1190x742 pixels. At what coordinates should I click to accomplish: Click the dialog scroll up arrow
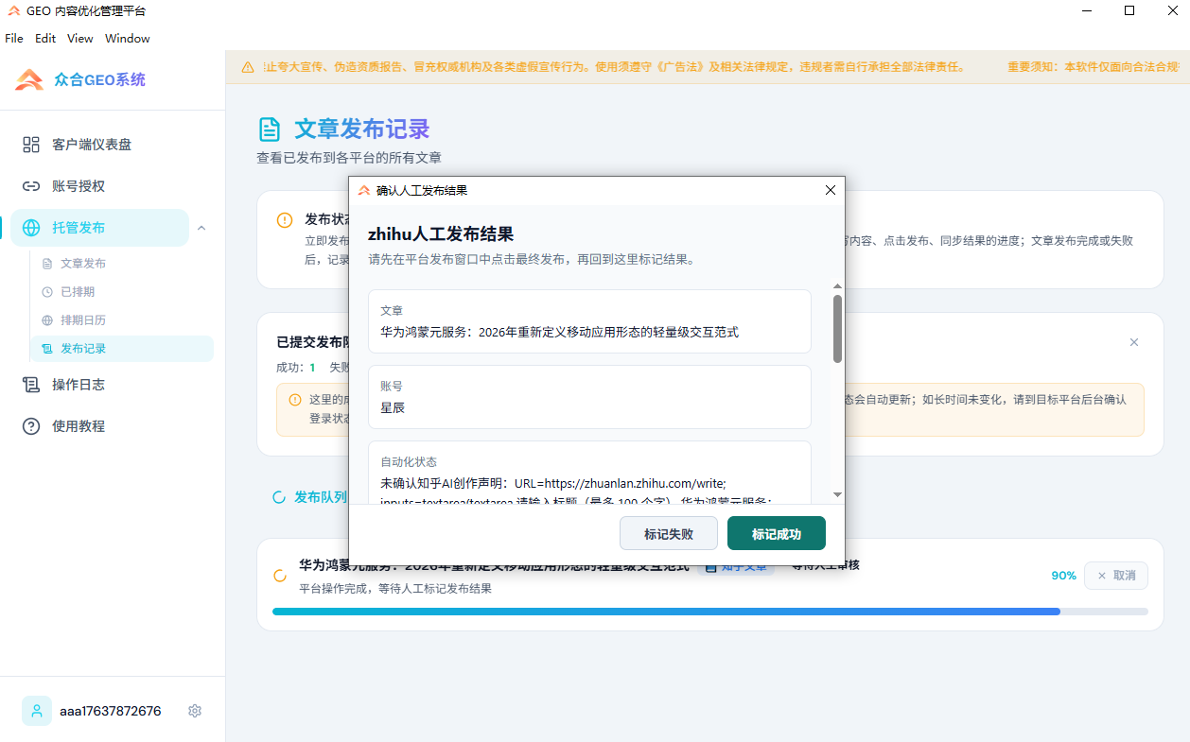837,286
